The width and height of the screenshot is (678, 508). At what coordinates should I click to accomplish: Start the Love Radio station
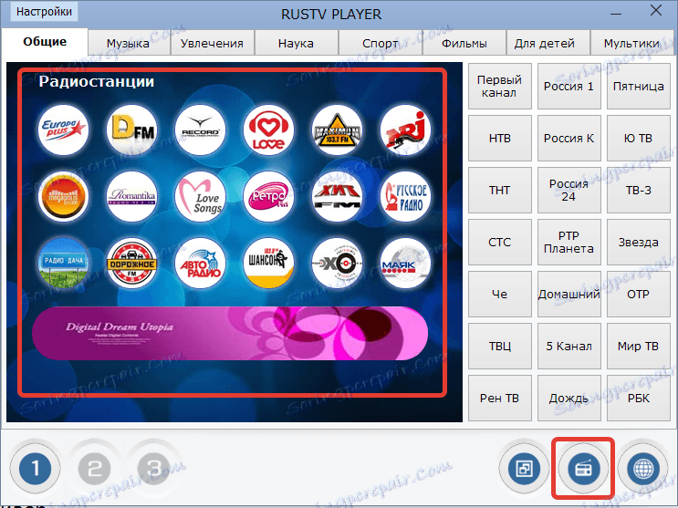pyautogui.click(x=268, y=130)
